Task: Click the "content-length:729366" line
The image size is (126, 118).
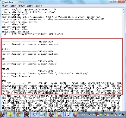Action: [14, 27]
